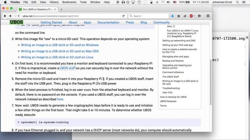250x140 pixels.
Task: Open sidebar UBOS Releases link
Action: [x=168, y=101]
